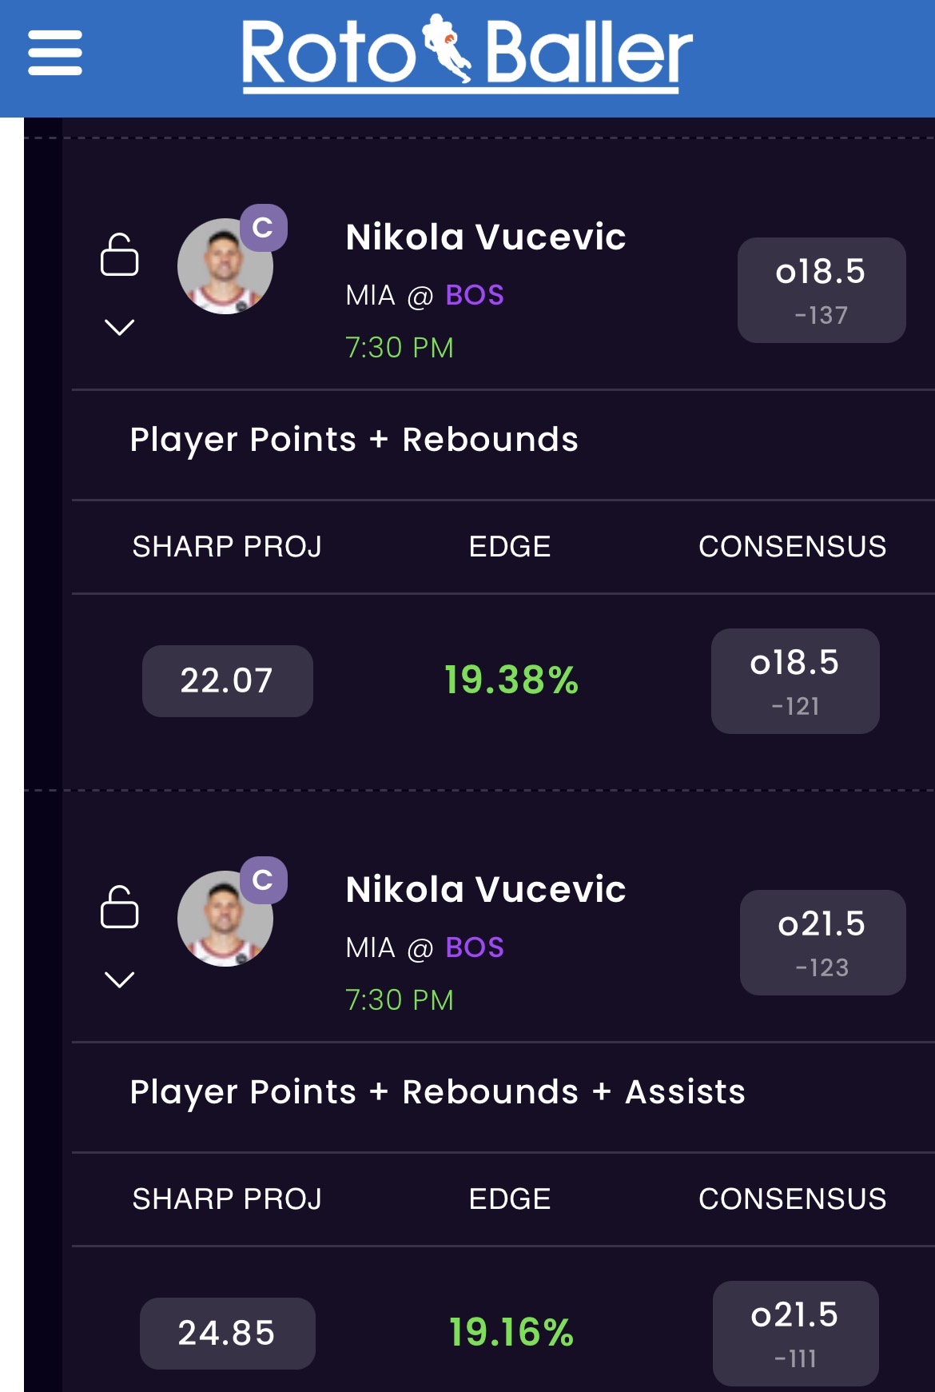This screenshot has width=935, height=1392.
Task: Click the BOS team link in the Points + Rebounds card
Action: 475,296
